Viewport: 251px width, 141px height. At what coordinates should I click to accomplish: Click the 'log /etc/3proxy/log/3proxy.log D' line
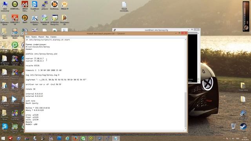tap(42, 75)
